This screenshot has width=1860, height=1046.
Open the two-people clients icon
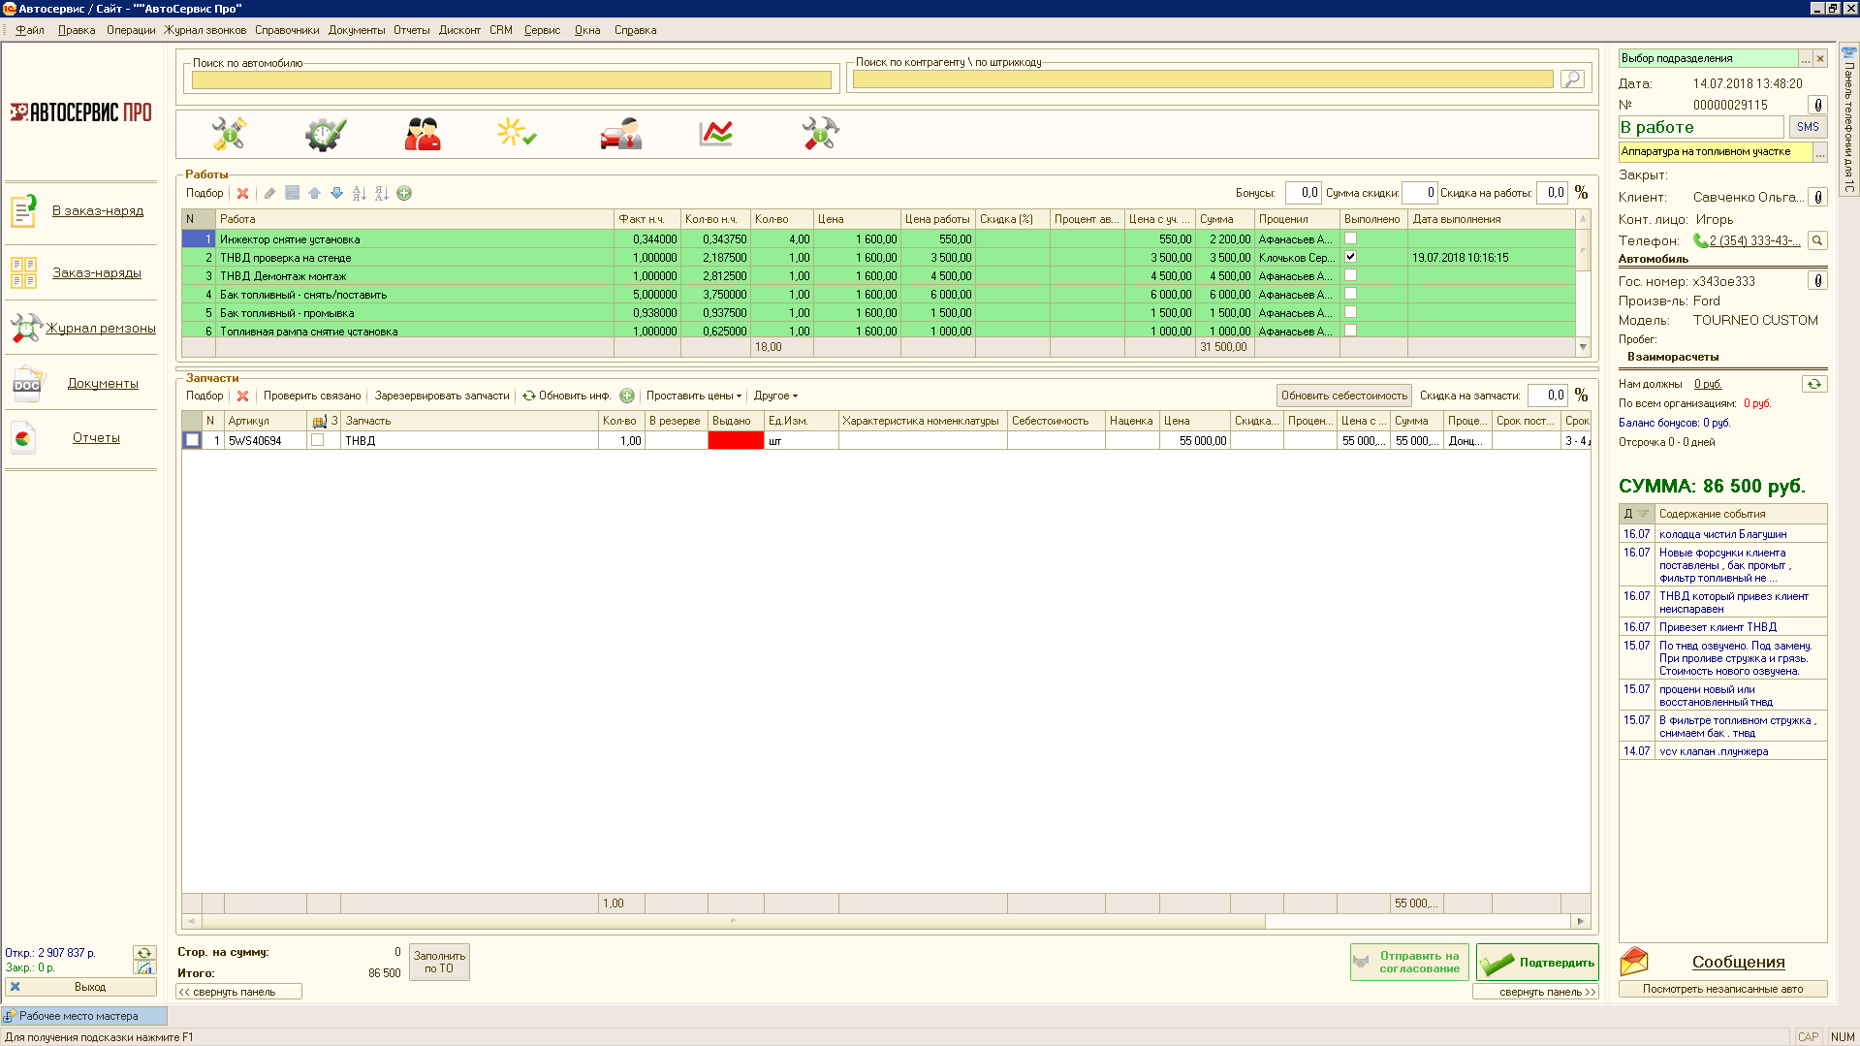(x=423, y=134)
